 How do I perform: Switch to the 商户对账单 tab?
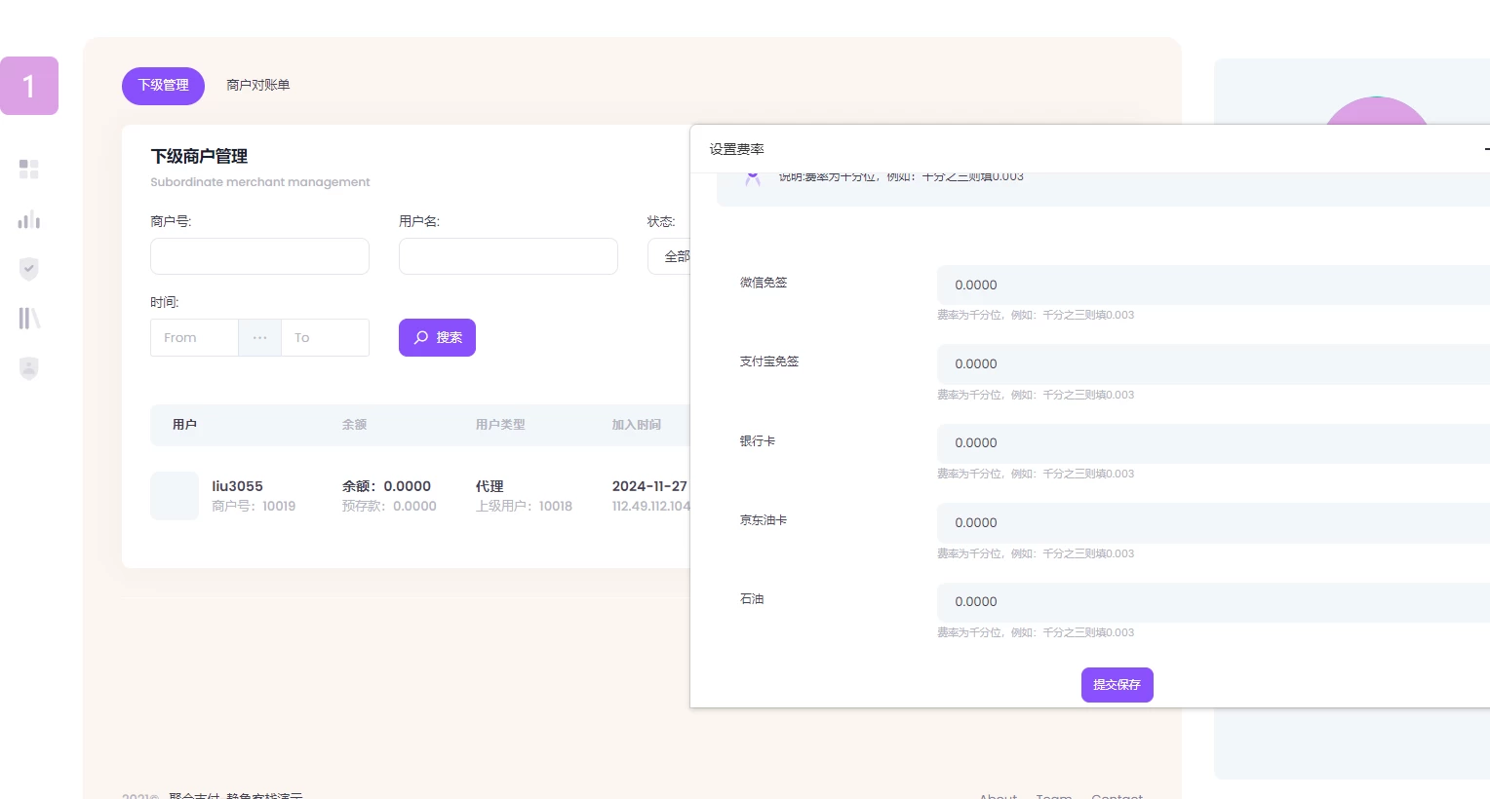tap(257, 85)
